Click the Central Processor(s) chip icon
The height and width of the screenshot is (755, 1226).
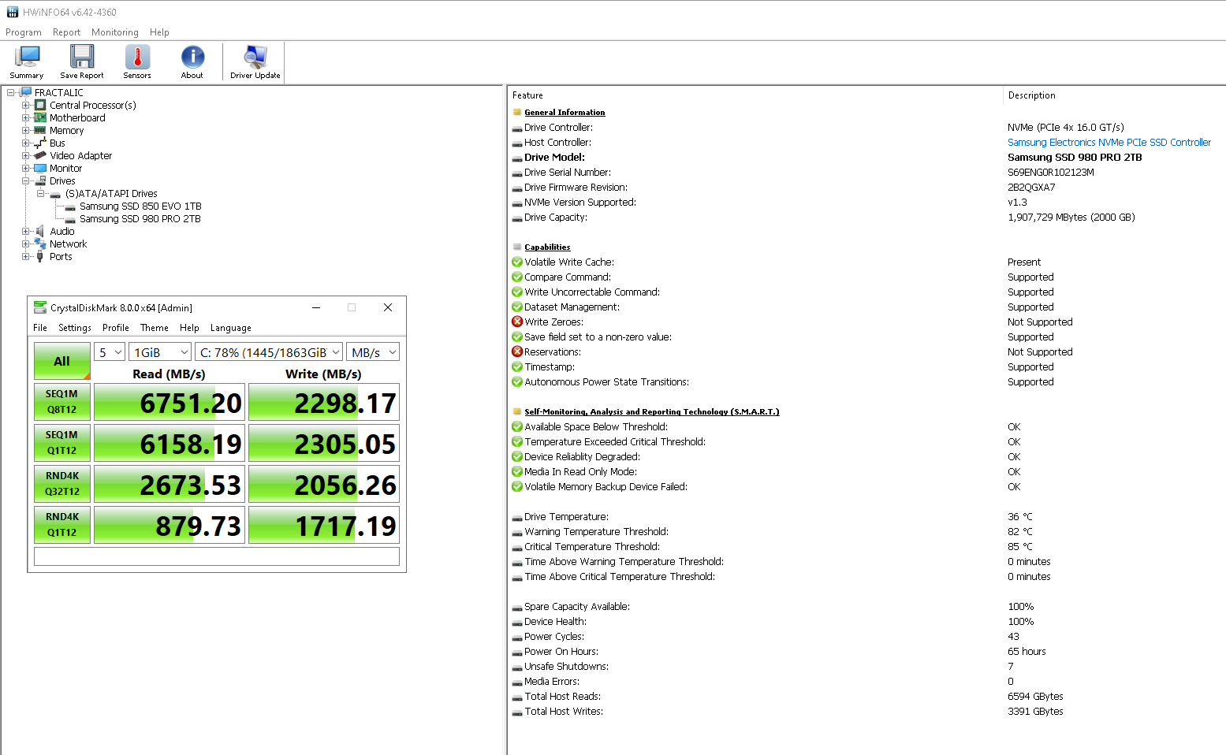[40, 105]
